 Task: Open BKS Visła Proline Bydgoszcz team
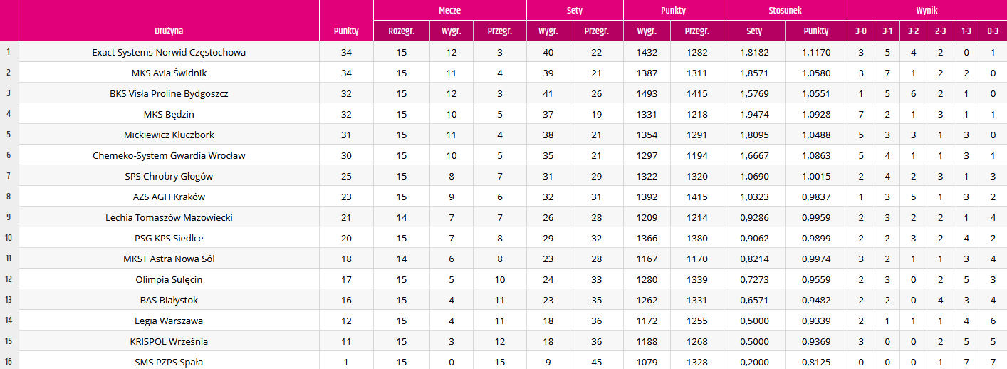click(x=169, y=93)
